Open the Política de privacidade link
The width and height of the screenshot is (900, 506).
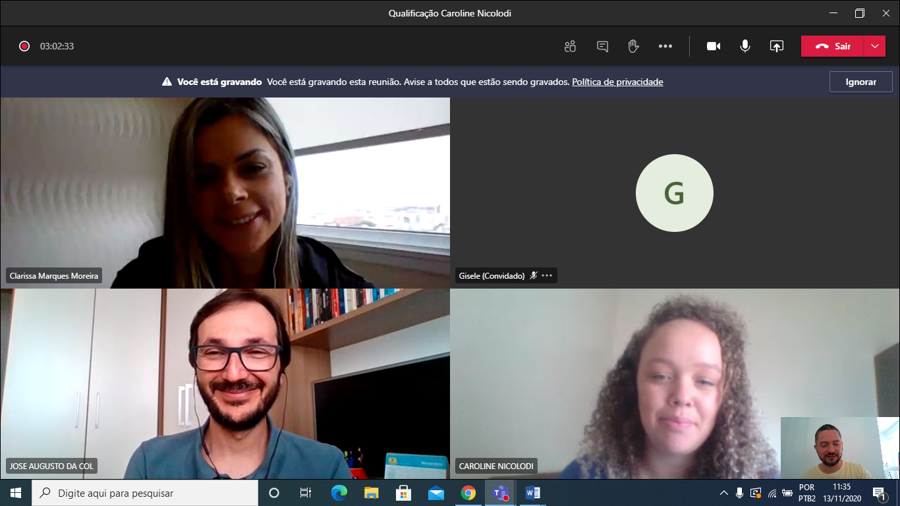click(617, 82)
